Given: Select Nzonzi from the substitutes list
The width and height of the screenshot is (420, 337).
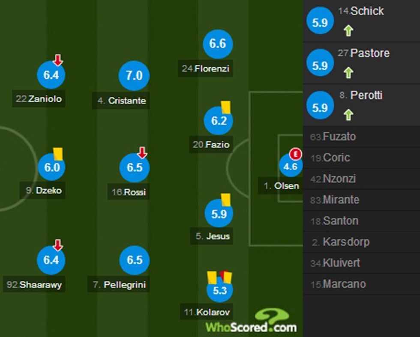Looking at the screenshot, I should 333,179.
